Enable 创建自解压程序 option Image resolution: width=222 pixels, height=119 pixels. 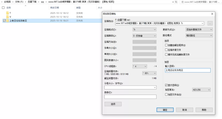click(x=166, y=45)
